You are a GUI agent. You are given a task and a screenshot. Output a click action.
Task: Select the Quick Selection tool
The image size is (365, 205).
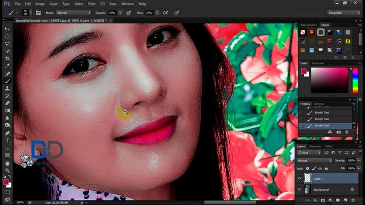click(7, 51)
